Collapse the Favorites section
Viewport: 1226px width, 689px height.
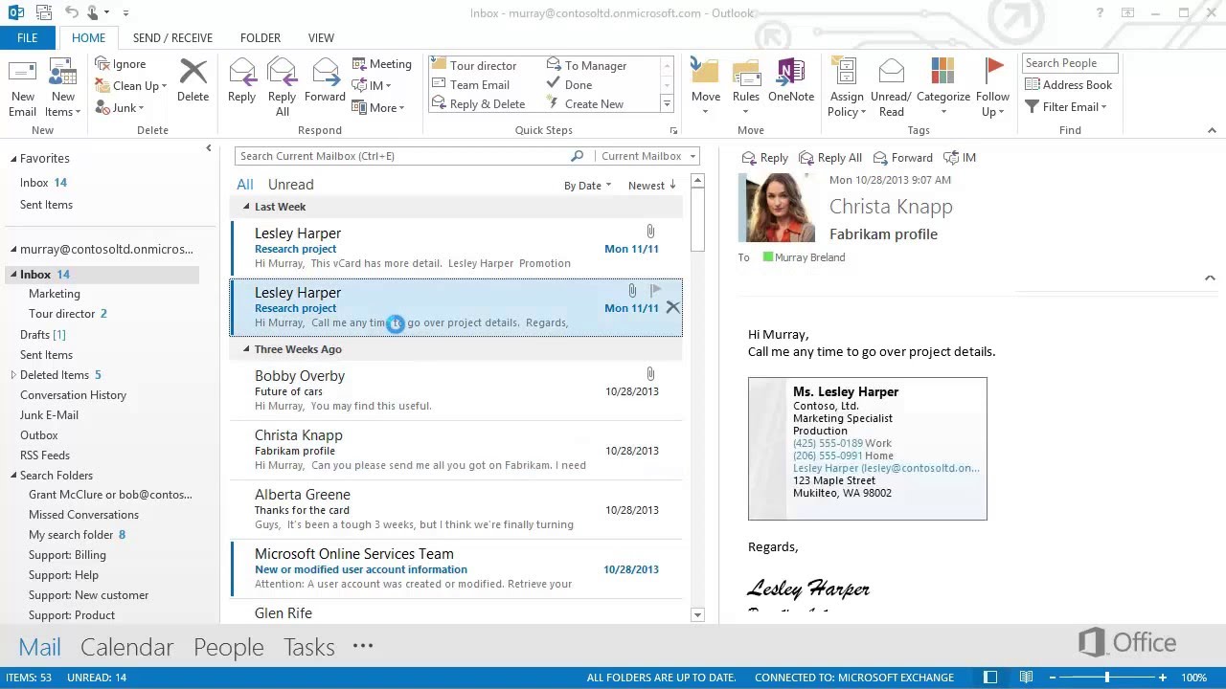tap(13, 159)
